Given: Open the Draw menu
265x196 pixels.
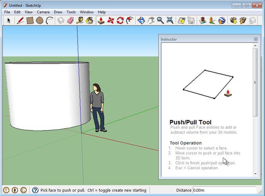Looking at the screenshot, I should pos(58,12).
